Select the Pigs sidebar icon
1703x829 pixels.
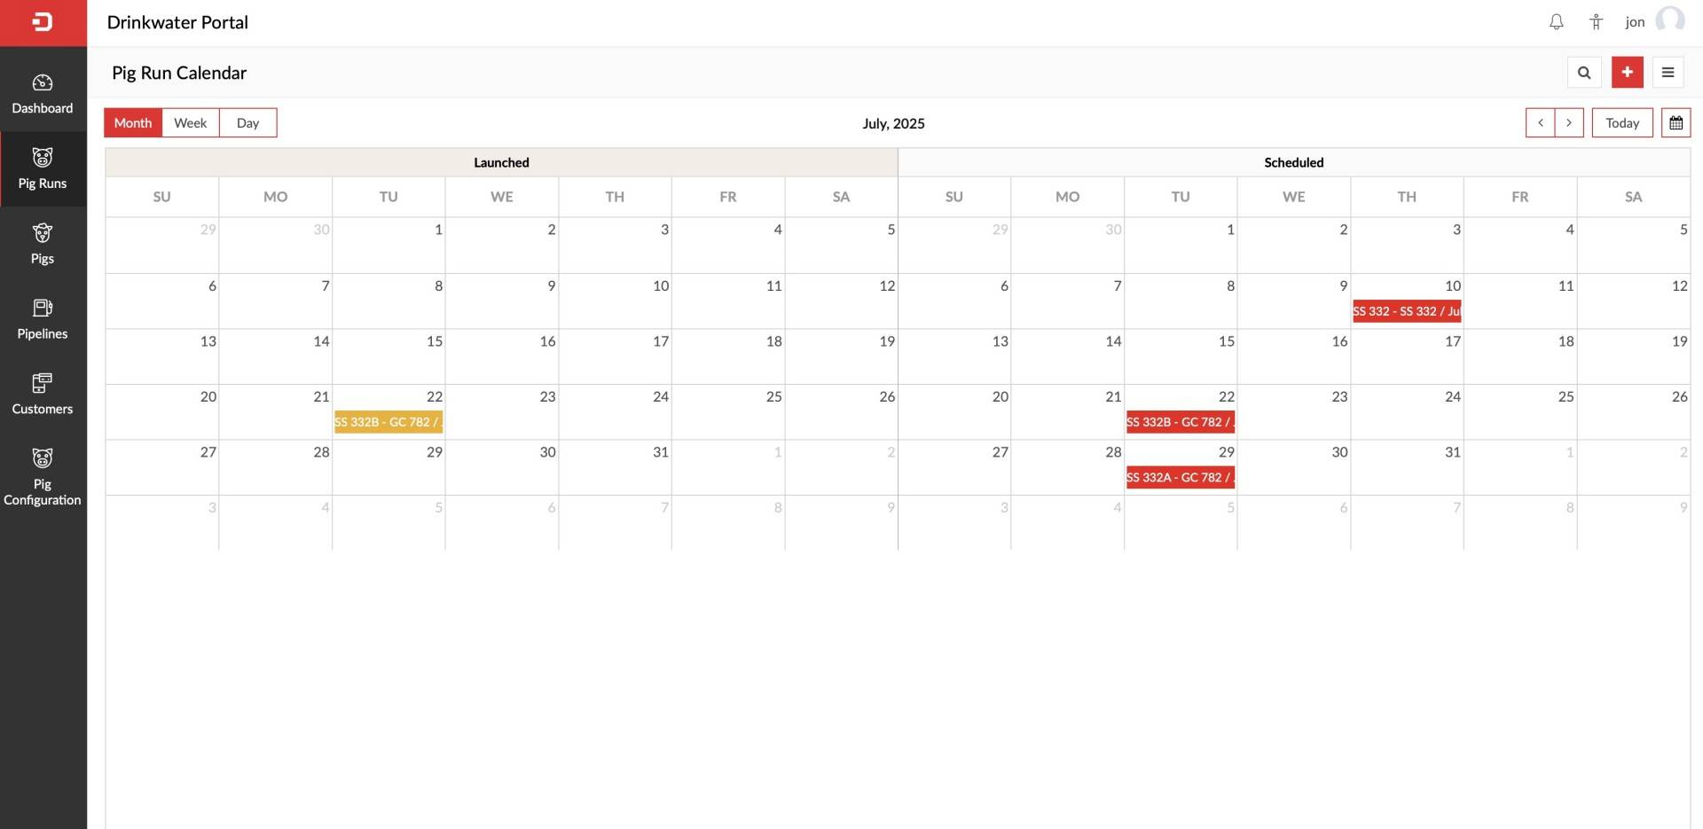43,244
